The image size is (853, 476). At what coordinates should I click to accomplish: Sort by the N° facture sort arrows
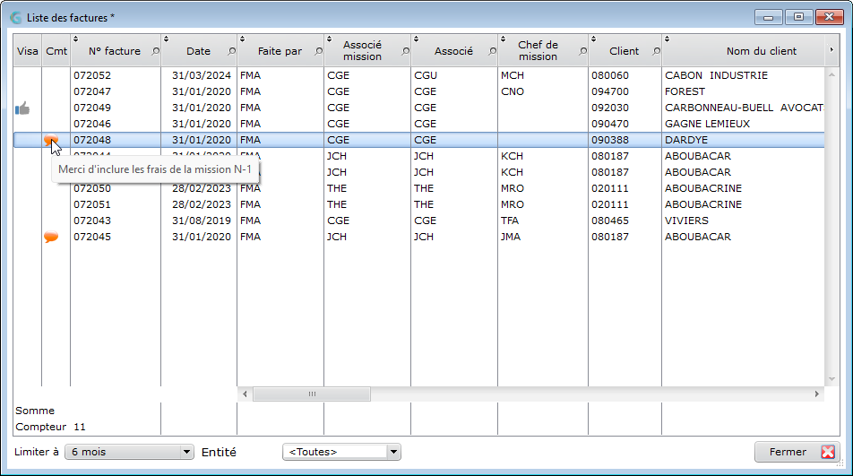click(75, 39)
